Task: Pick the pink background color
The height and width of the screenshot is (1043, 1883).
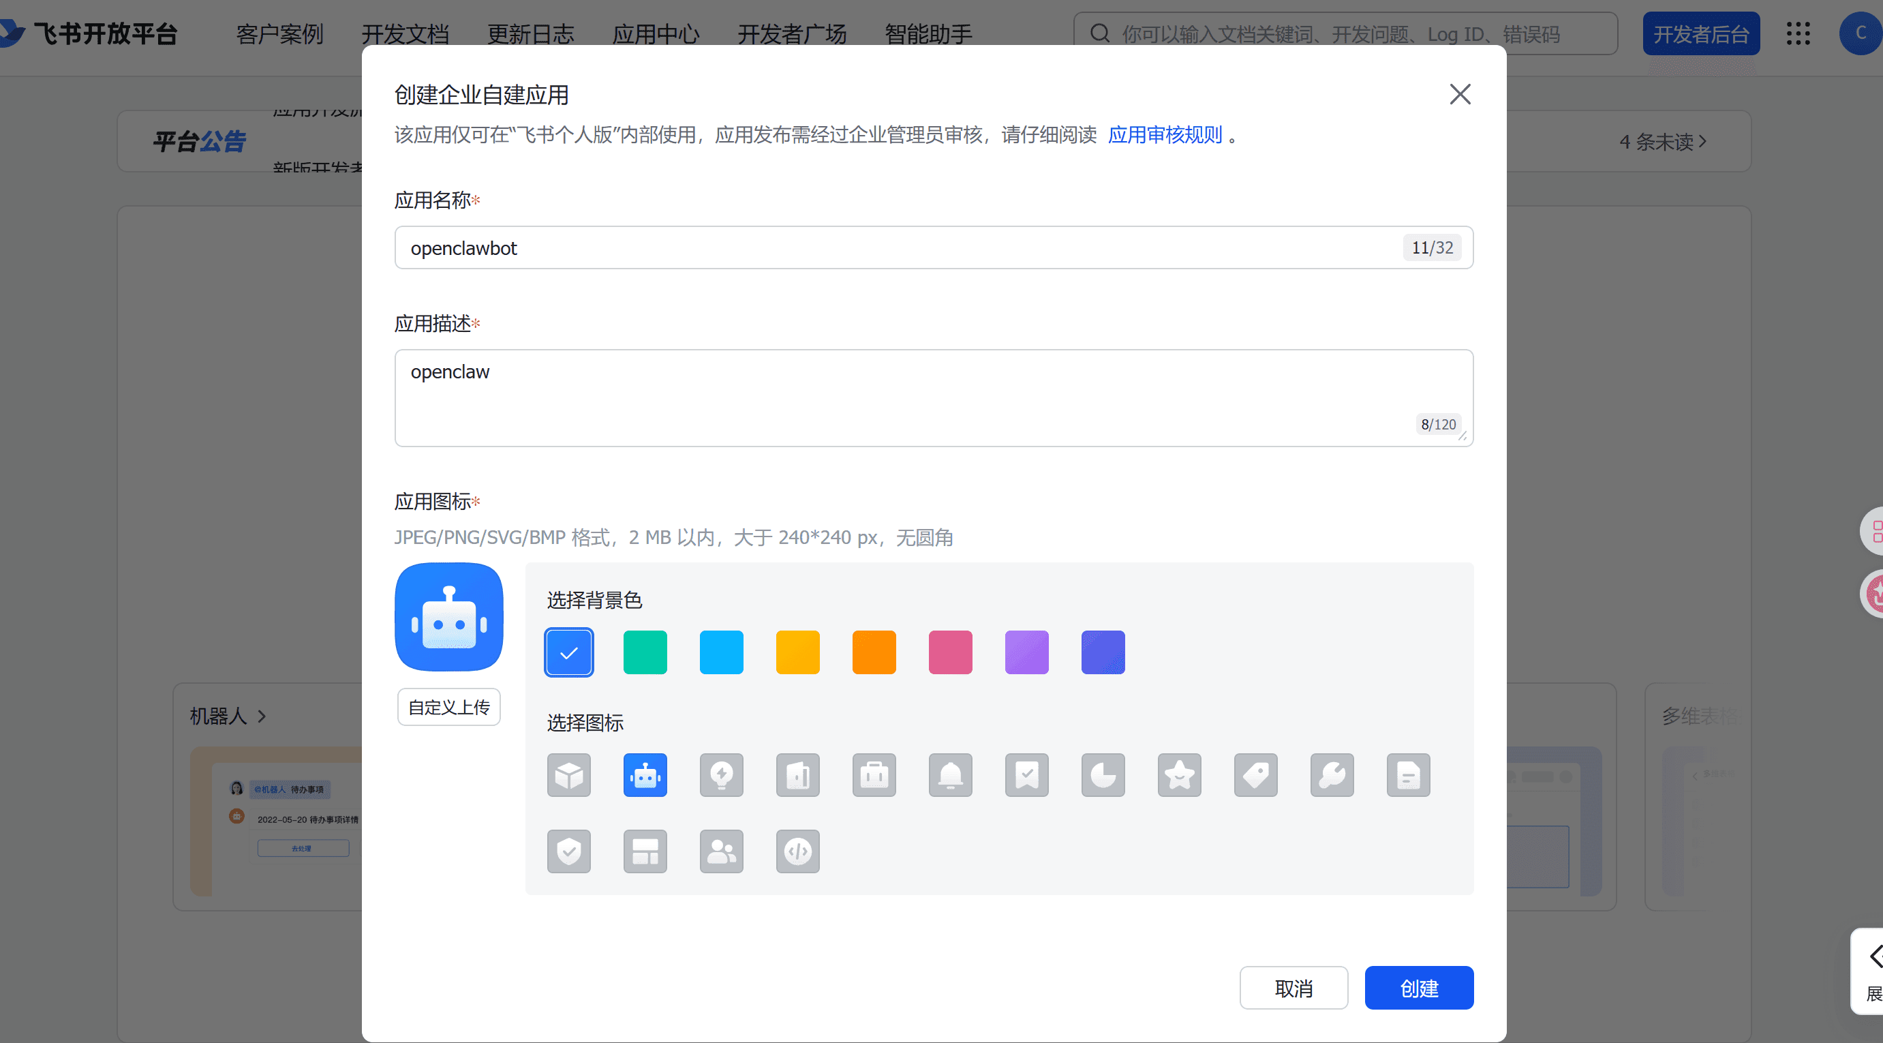Action: coord(949,652)
